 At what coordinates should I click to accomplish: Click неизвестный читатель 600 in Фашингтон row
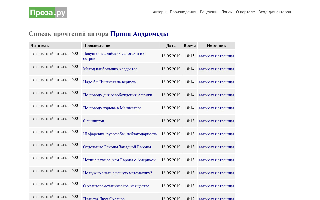(x=54, y=118)
